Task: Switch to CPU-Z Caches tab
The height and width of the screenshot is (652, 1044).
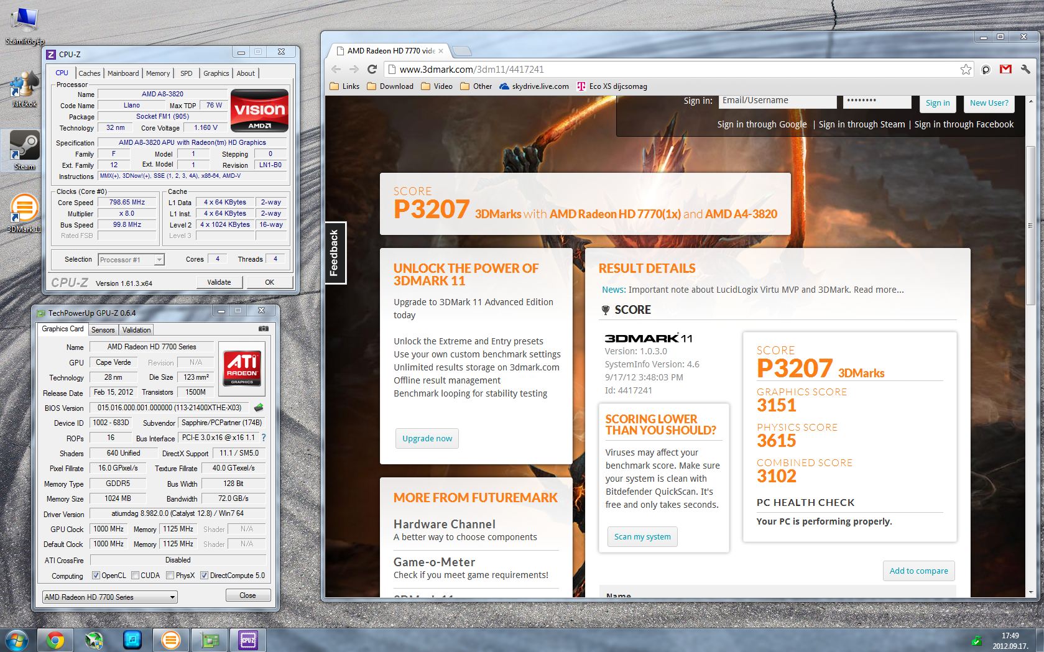Action: 89,73
